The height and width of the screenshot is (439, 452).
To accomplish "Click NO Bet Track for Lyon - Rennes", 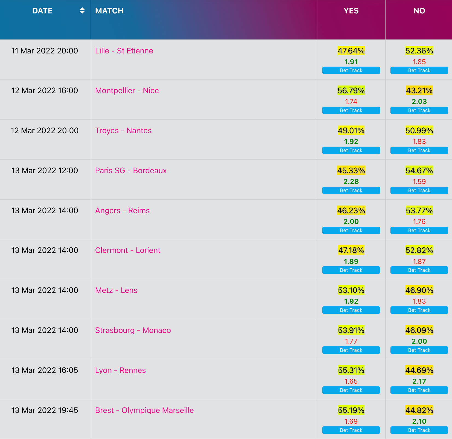I will [419, 390].
